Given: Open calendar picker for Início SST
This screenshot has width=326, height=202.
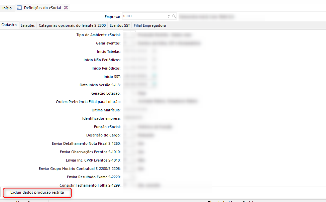Looking at the screenshot, I should click(154, 77).
